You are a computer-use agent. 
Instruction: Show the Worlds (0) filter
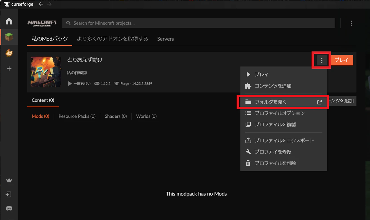click(146, 116)
